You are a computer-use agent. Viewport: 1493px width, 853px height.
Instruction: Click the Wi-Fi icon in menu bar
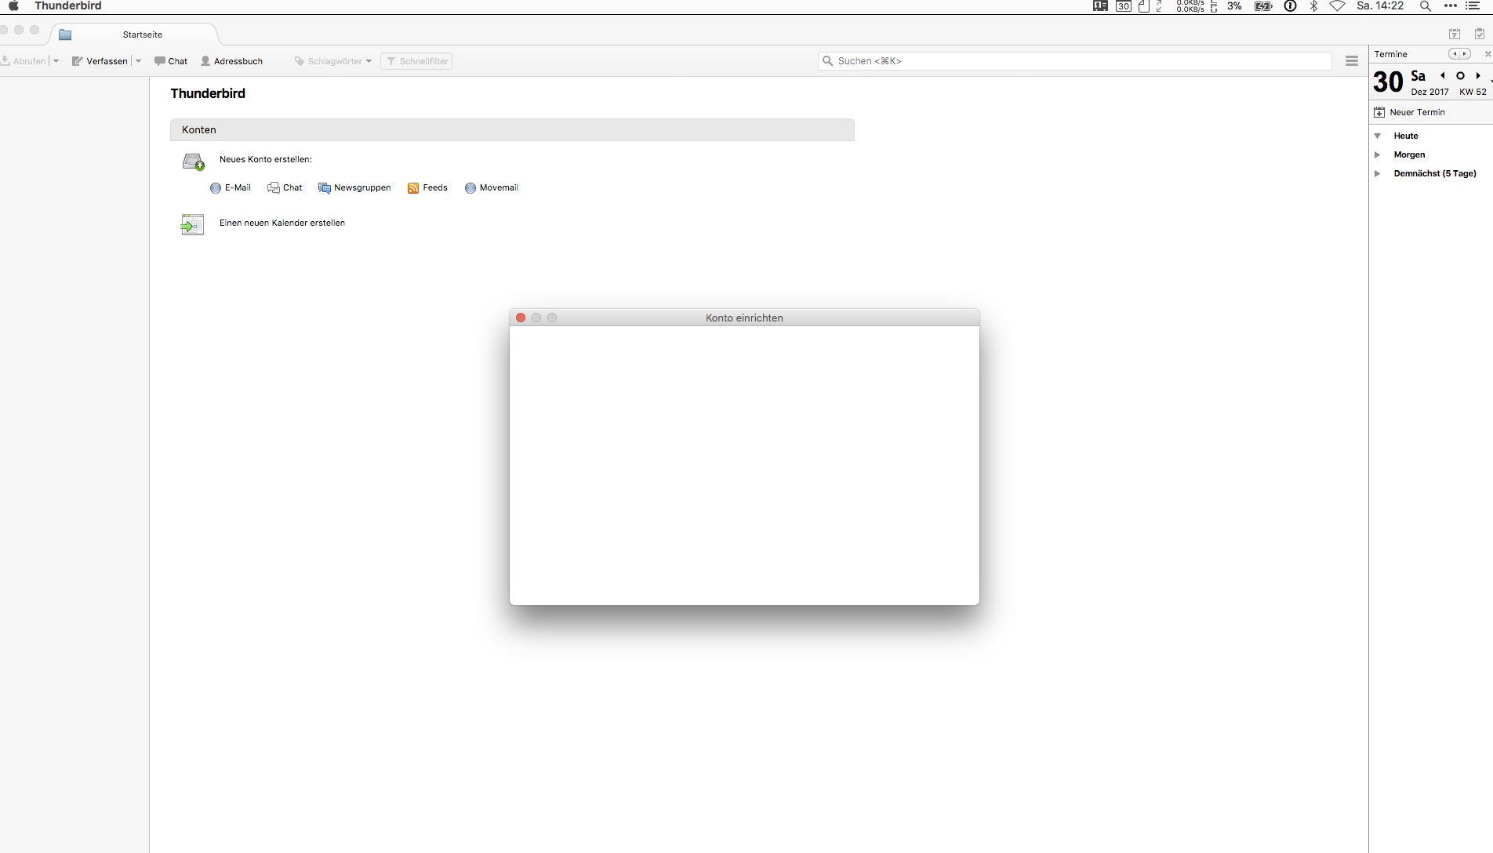(x=1337, y=5)
